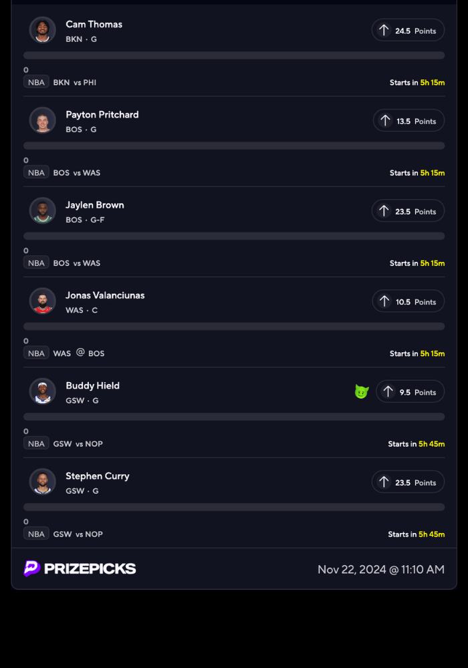Choose Stephen Curry 23.5 Points pick

(408, 482)
